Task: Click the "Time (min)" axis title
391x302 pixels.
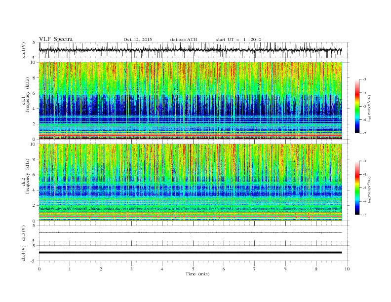Action: [x=197, y=274]
